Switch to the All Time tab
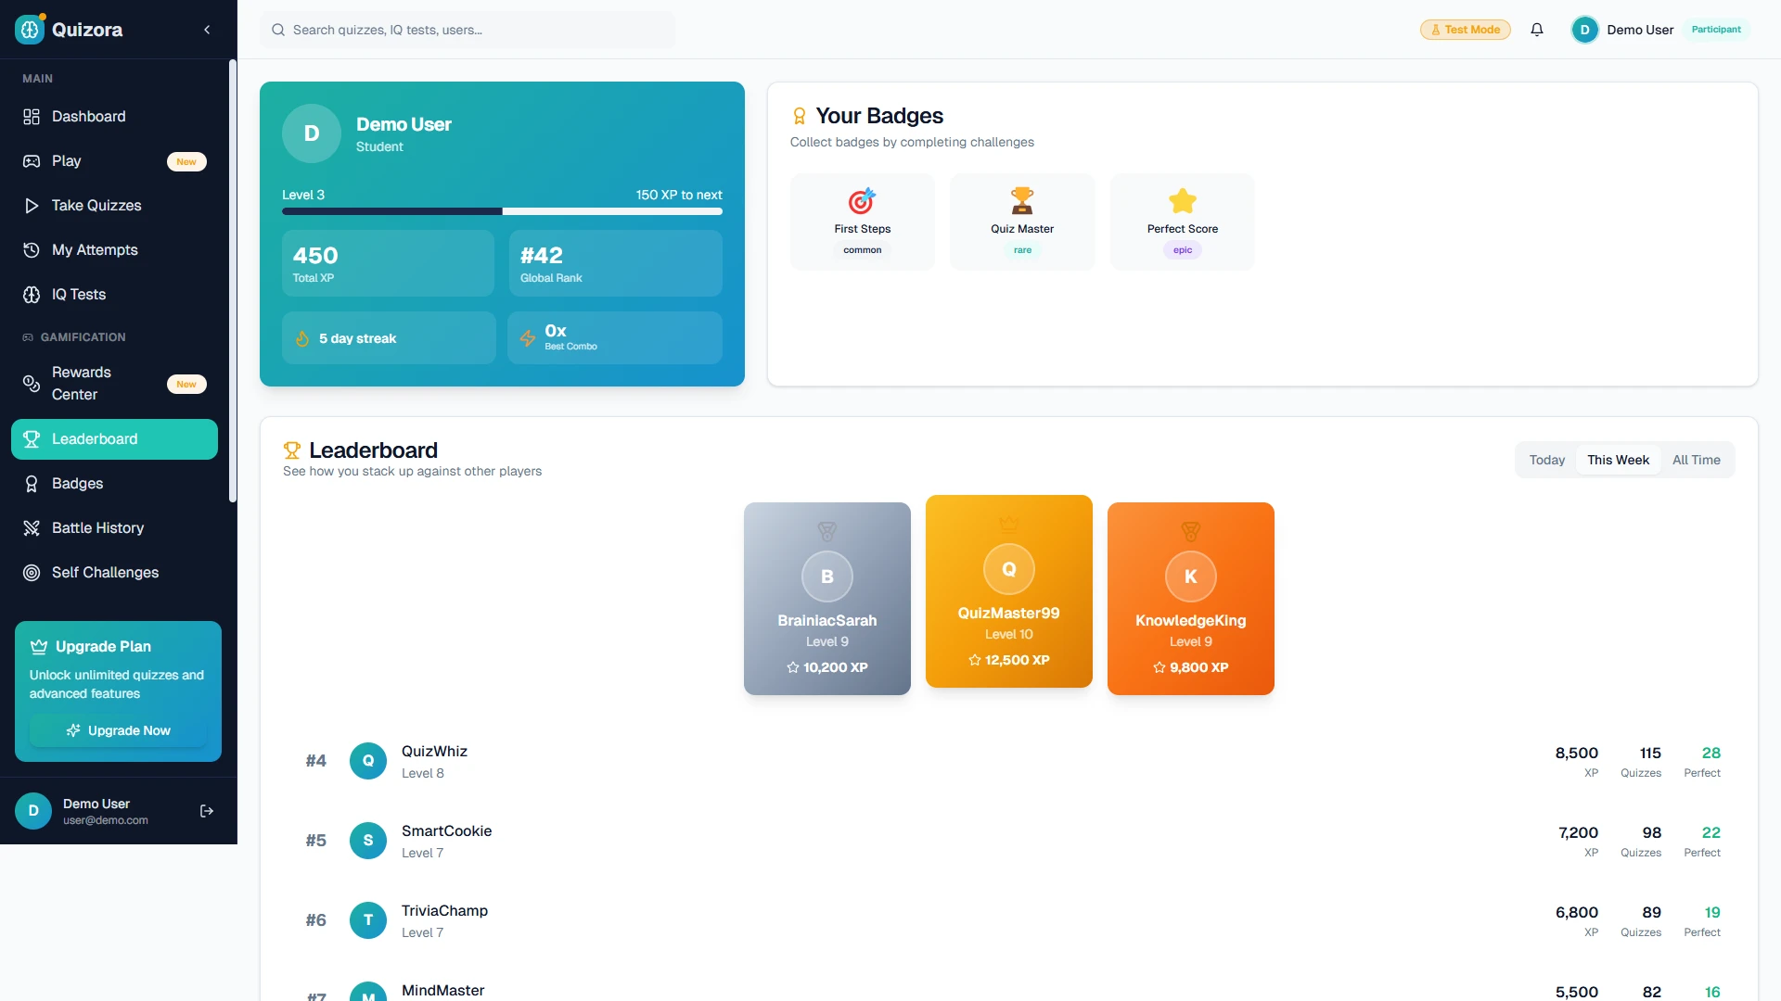 1696,460
